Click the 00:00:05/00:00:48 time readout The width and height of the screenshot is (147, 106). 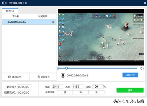tap(77, 75)
